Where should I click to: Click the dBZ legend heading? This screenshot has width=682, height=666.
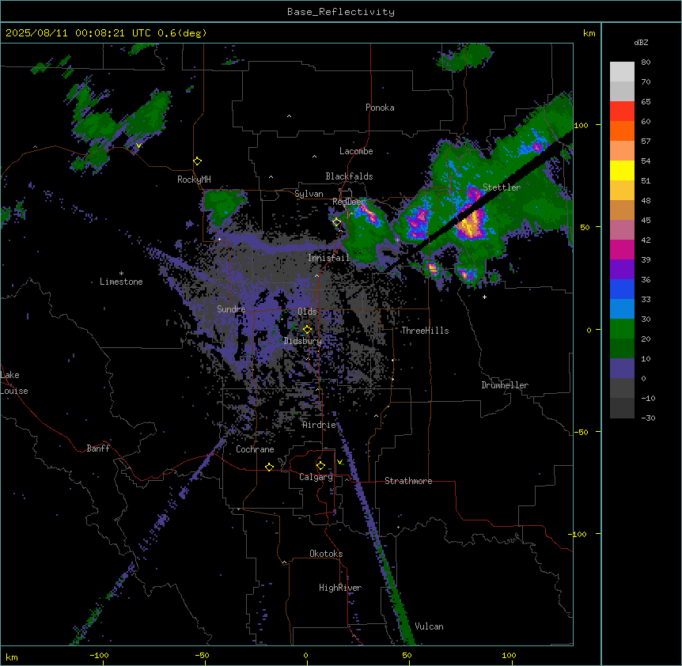[x=641, y=43]
